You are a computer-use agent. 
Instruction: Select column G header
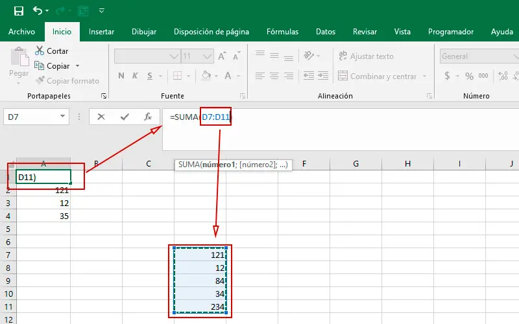tap(356, 164)
